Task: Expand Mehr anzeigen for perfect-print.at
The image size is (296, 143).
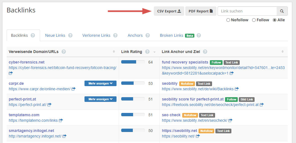Action: coord(101,99)
